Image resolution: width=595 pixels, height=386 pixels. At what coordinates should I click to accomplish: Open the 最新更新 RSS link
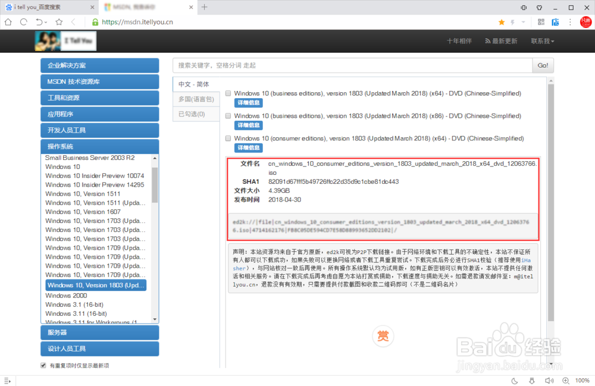501,41
